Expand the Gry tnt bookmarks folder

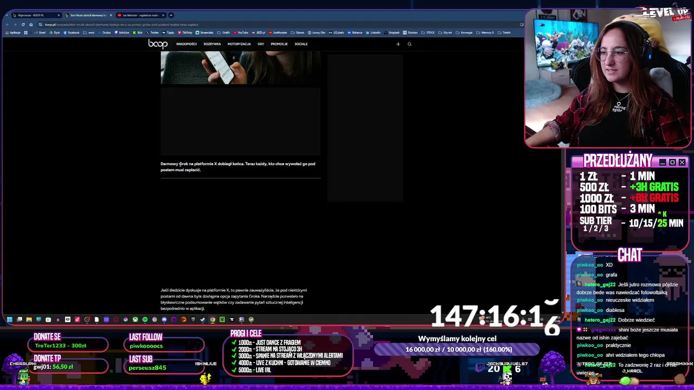pyautogui.click(x=445, y=32)
